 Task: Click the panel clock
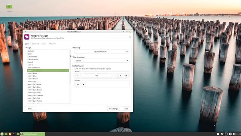coord(239,134)
